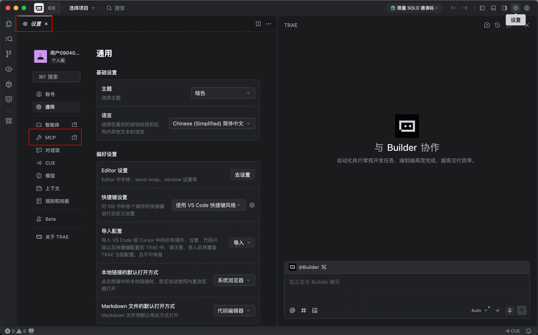Open the gear next to shortcut key settings
Image resolution: width=538 pixels, height=335 pixels.
(252, 205)
